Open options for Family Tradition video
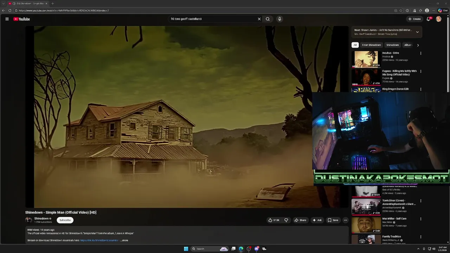The height and width of the screenshot is (253, 450). (420, 237)
